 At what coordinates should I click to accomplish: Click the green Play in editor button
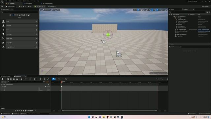tap(35, 6)
